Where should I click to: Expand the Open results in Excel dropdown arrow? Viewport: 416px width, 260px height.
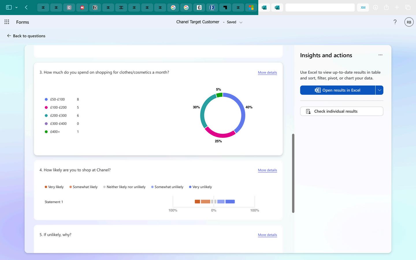click(380, 90)
